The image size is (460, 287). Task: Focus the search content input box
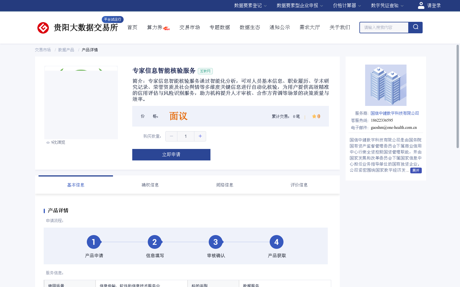tap(384, 28)
